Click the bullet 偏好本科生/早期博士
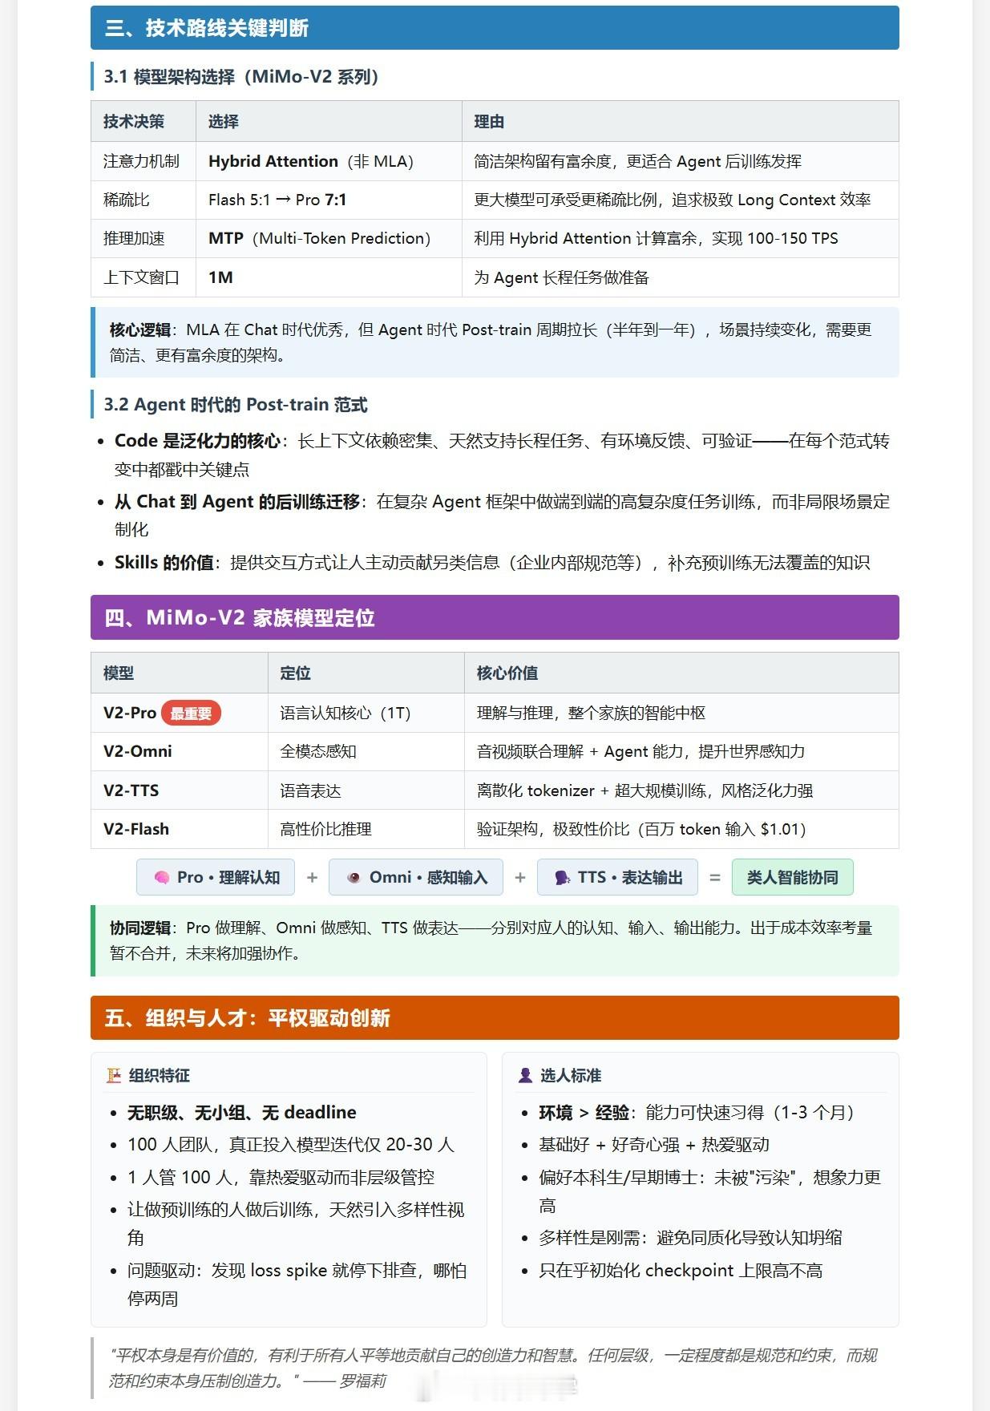990x1411 pixels. [x=710, y=1191]
